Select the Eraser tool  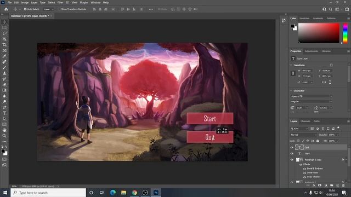click(x=4, y=85)
